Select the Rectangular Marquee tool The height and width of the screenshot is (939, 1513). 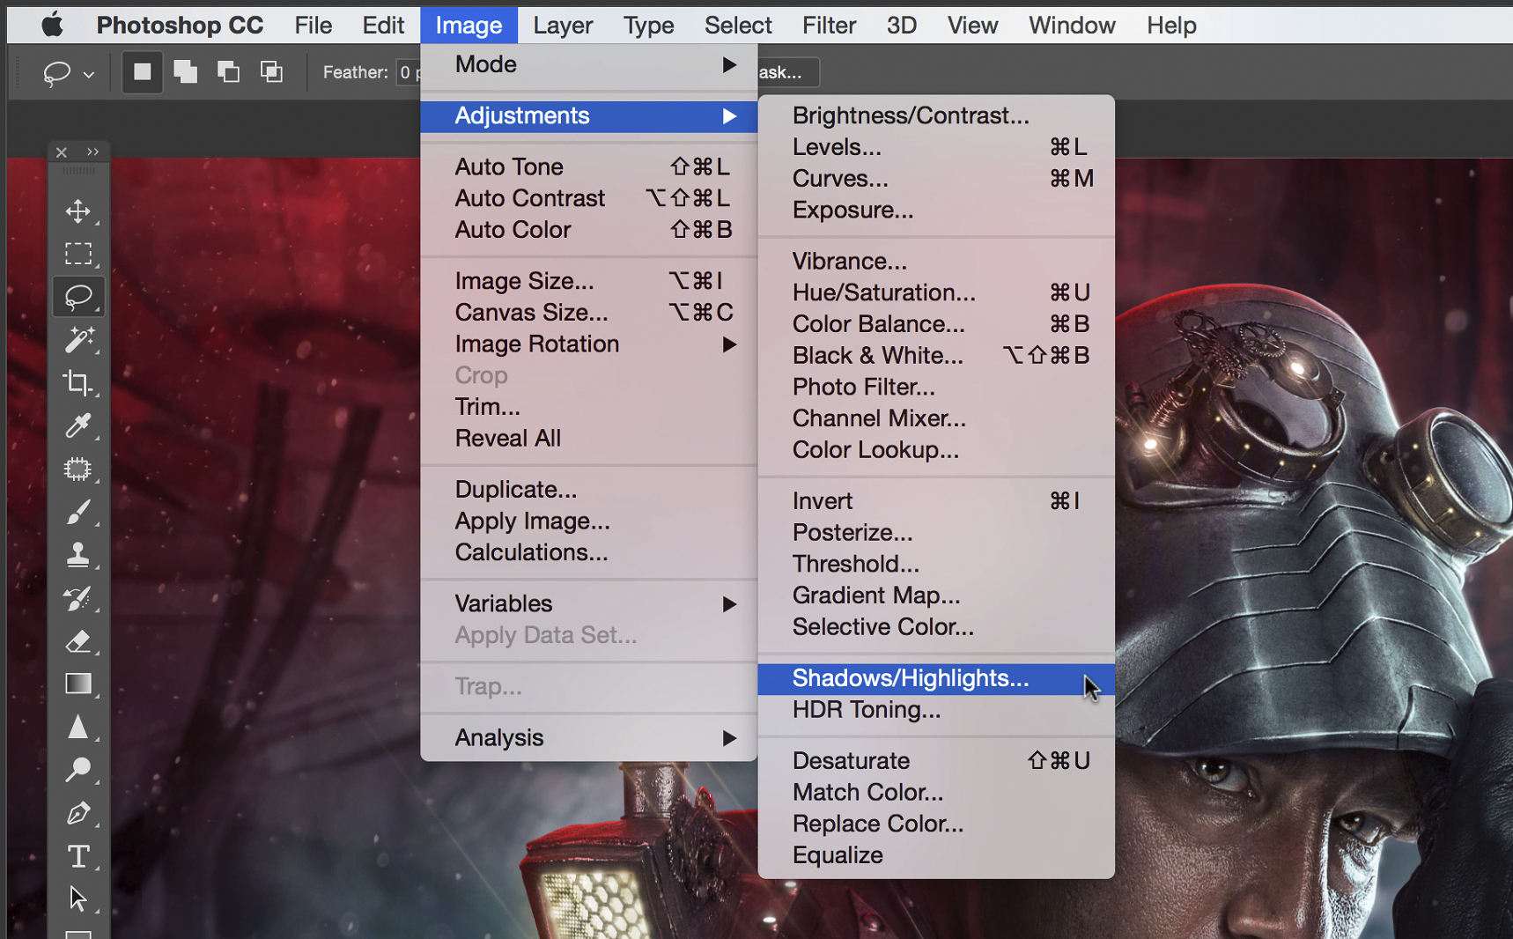coord(78,254)
